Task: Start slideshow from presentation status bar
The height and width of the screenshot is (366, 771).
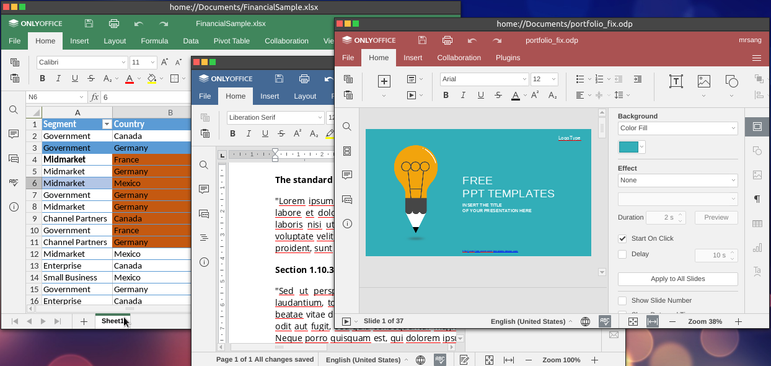Action: coord(346,321)
